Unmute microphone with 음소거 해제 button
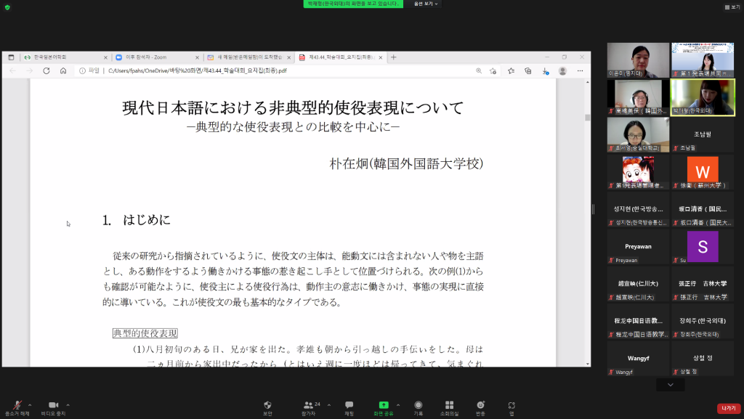Image resolution: width=744 pixels, height=419 pixels. coord(17,408)
